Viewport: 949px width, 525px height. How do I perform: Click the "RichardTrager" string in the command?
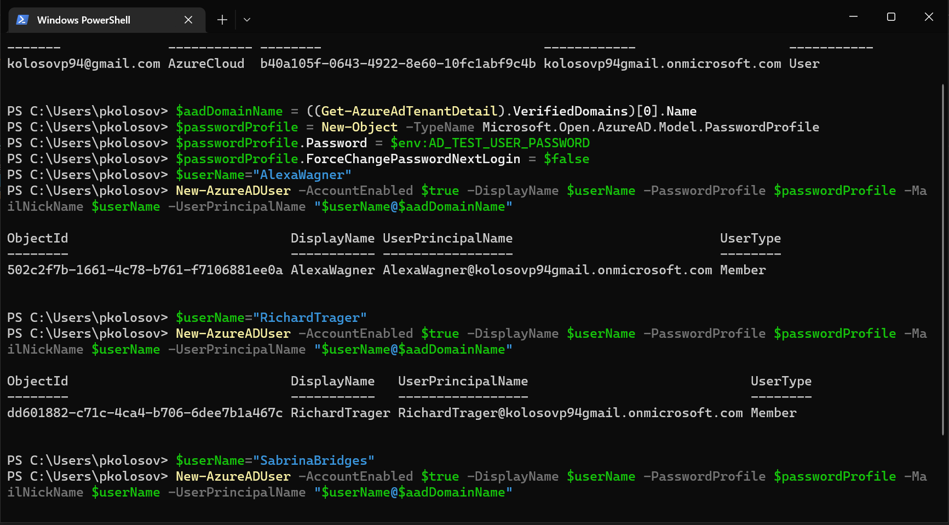[x=310, y=318]
